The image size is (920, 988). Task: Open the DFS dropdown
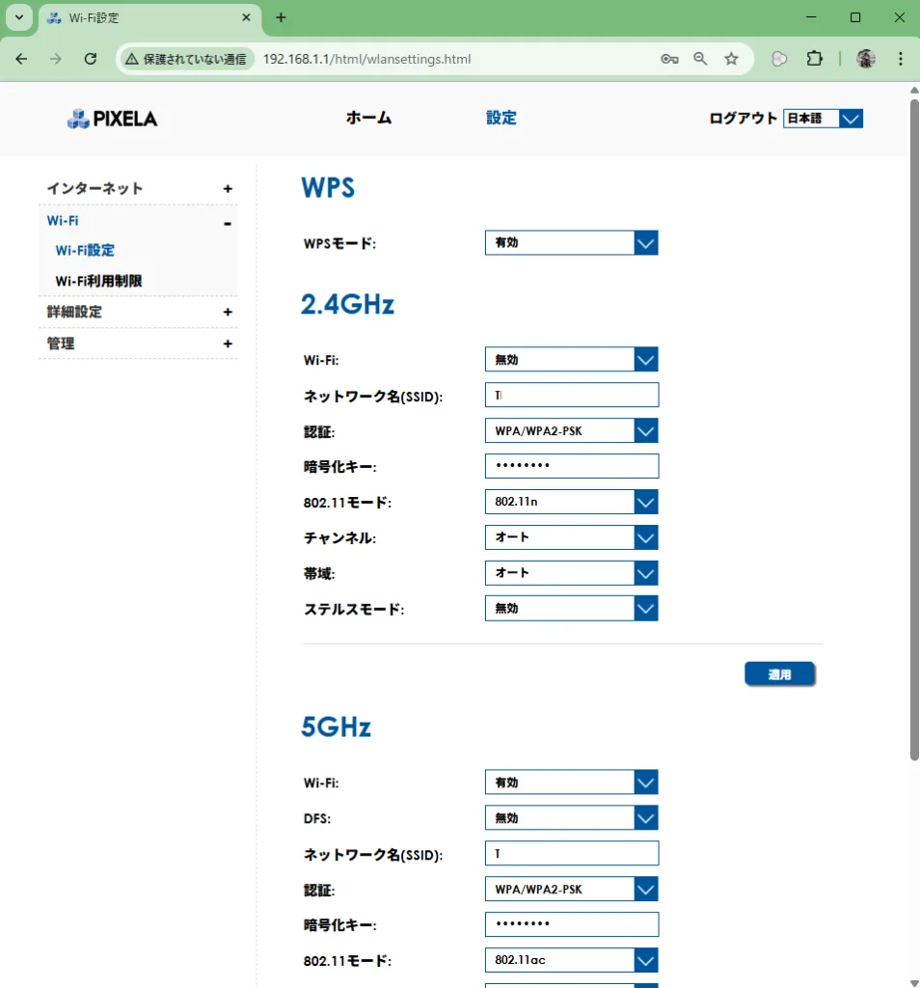click(x=571, y=818)
